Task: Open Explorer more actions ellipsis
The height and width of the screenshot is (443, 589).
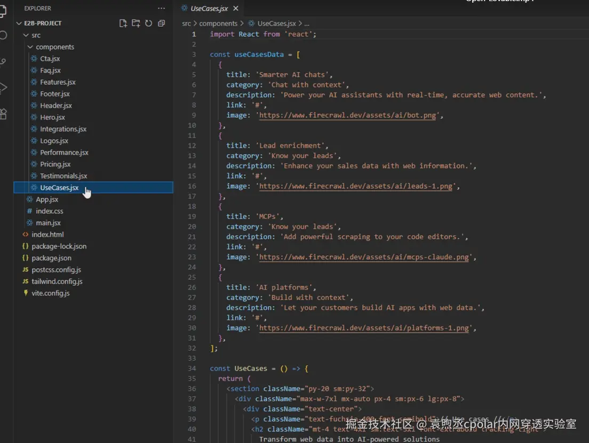Action: [x=161, y=8]
